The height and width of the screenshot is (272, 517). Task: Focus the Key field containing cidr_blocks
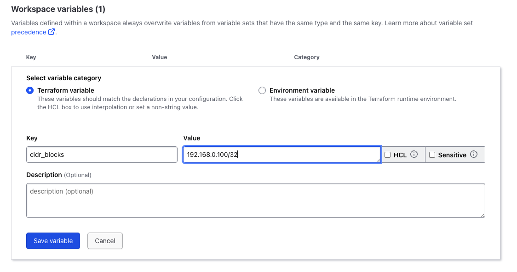tap(102, 155)
